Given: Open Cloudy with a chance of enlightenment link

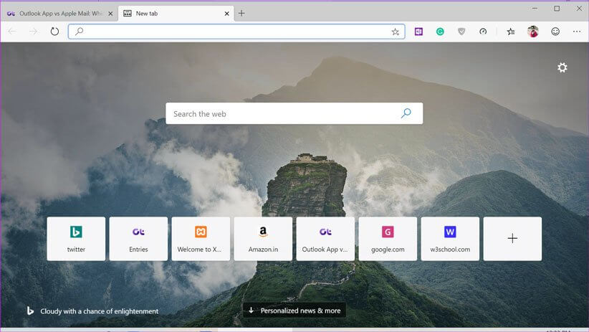Looking at the screenshot, I should [x=99, y=311].
